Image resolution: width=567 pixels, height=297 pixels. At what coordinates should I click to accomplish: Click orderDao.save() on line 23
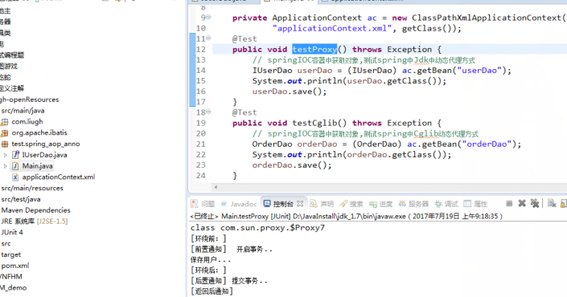click(x=292, y=165)
